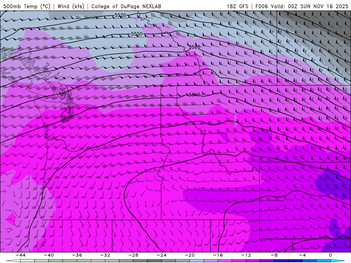Select the "Wind (kts)" header label
351x263 pixels.
(71, 6)
